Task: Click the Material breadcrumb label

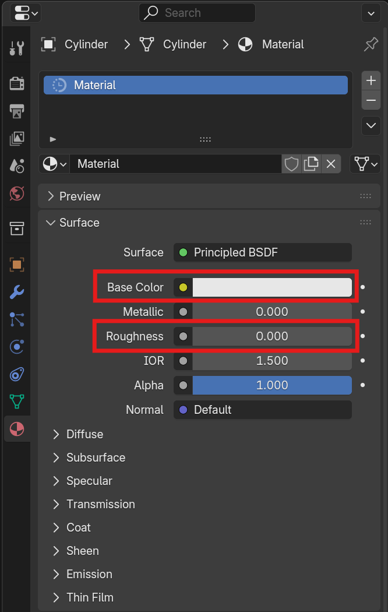Action: click(x=283, y=44)
